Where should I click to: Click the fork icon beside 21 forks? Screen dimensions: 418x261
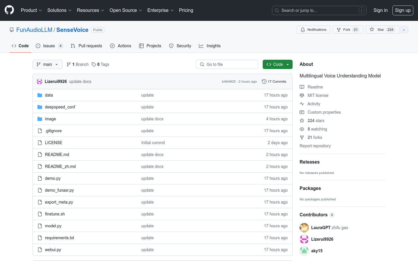[x=302, y=137]
